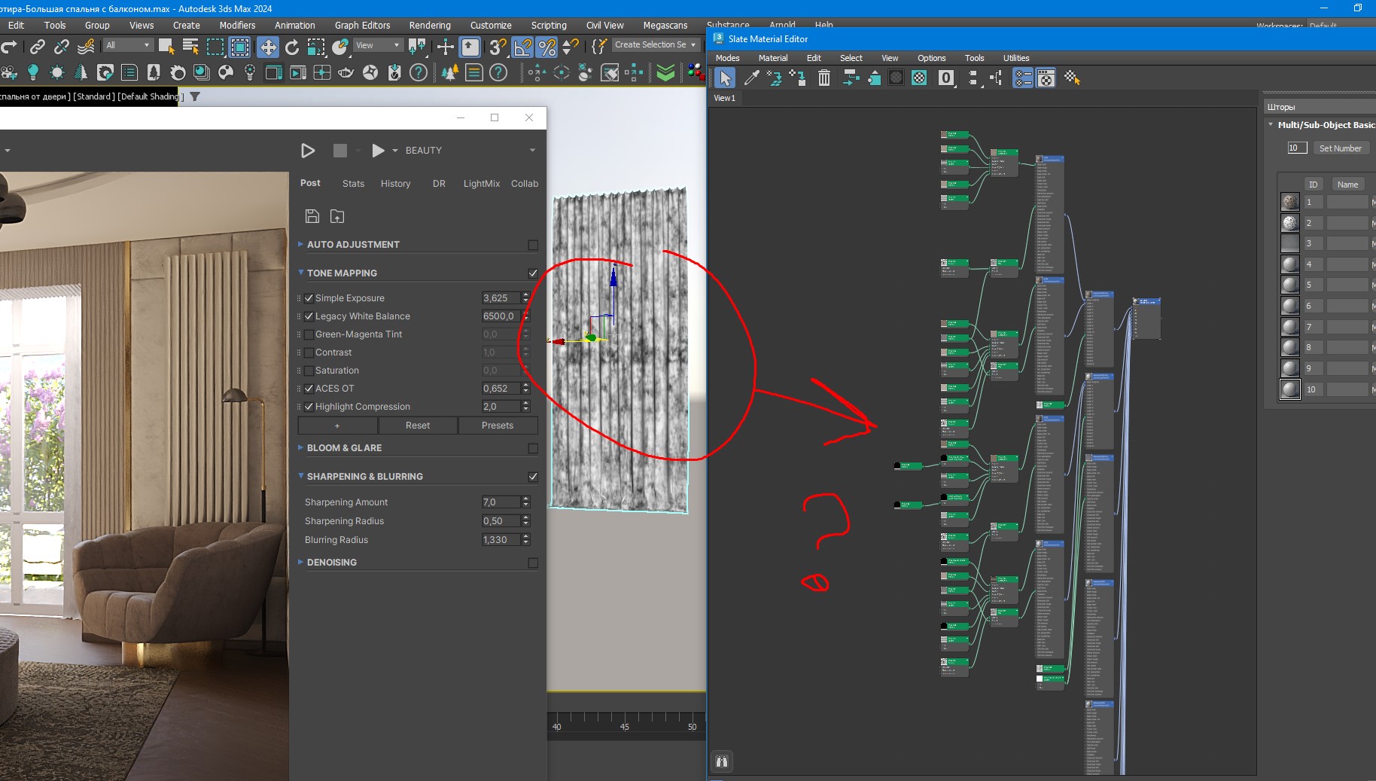Screen dimensions: 1376x781
Task: Click the sub-material 1 sample swatch
Action: pyautogui.click(x=1290, y=202)
